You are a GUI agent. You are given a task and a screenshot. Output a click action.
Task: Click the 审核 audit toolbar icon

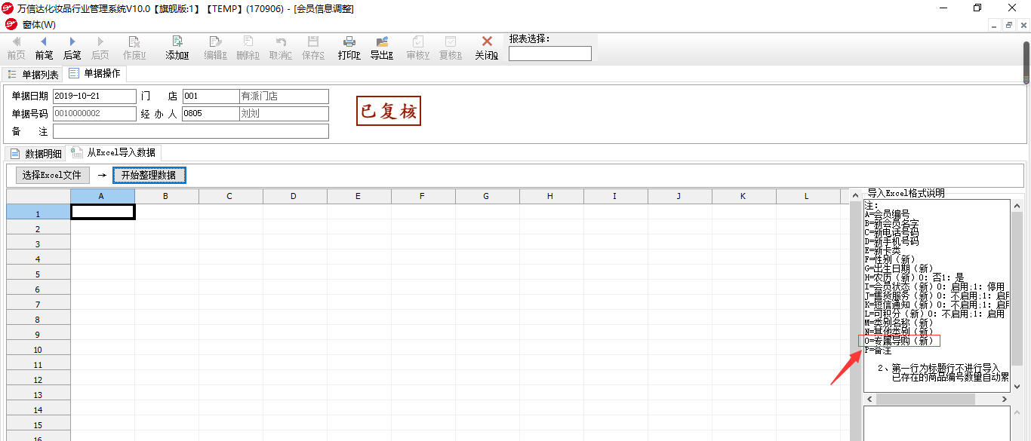417,48
